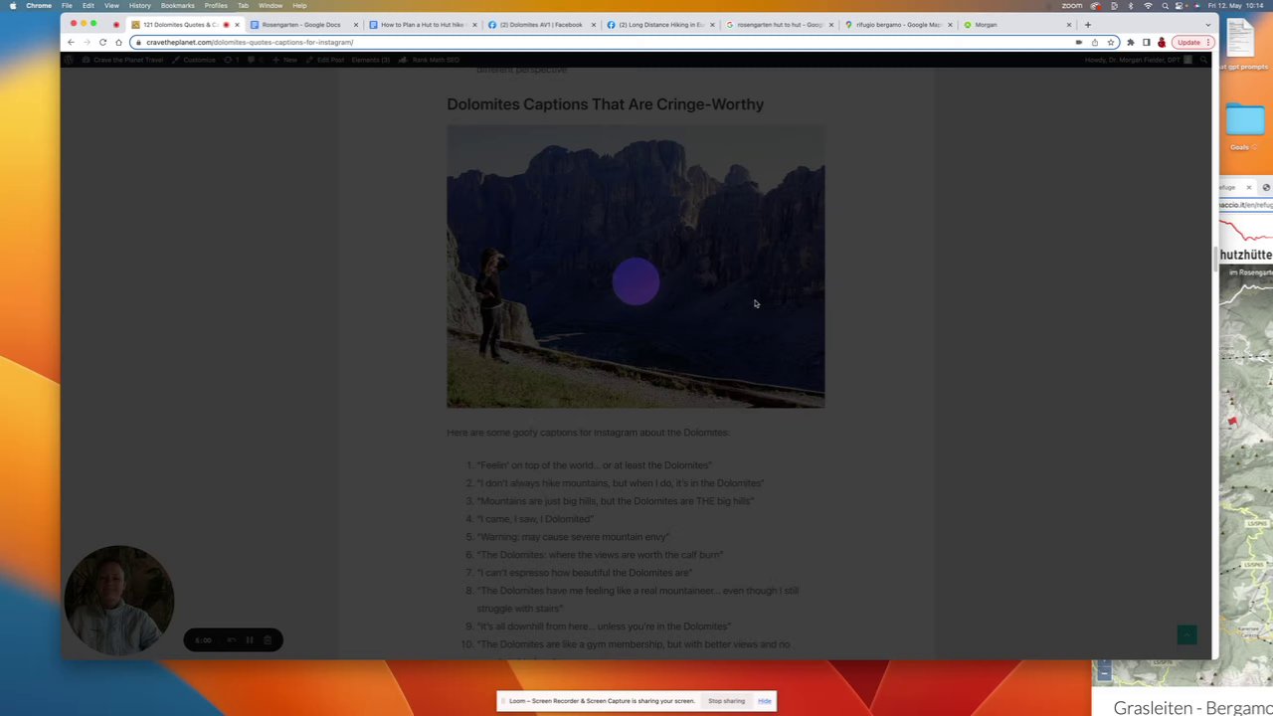The height and width of the screenshot is (716, 1273).
Task: Expand the tab search chevron
Action: pos(1208,24)
